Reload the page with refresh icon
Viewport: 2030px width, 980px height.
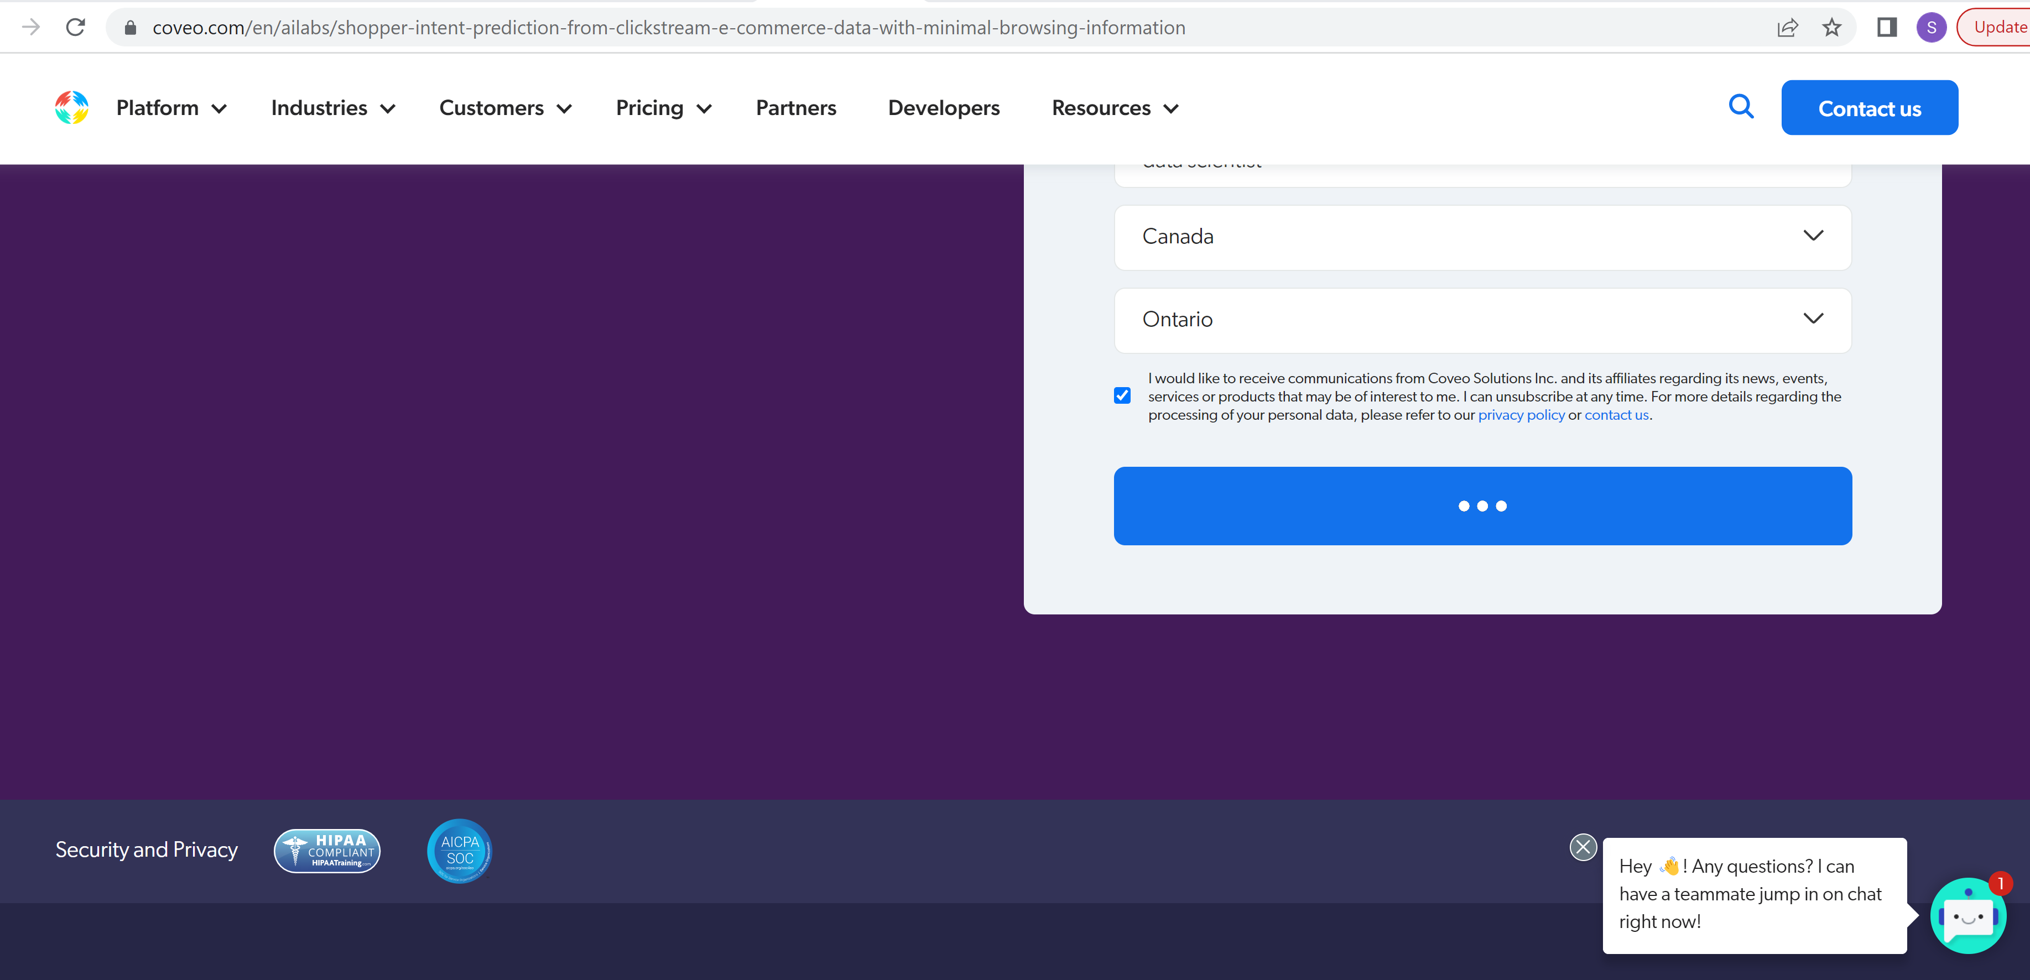(x=76, y=28)
